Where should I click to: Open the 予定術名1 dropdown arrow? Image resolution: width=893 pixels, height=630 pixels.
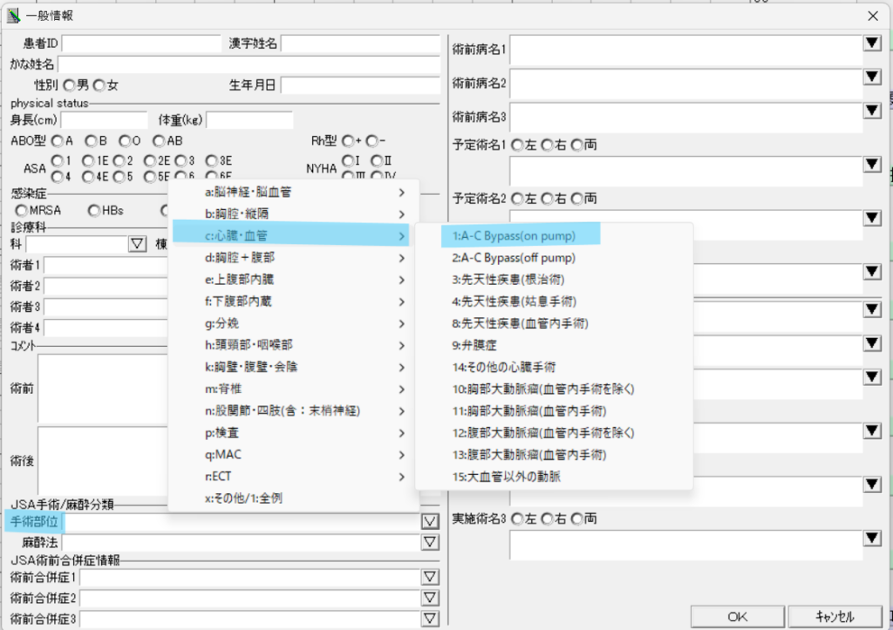click(871, 164)
